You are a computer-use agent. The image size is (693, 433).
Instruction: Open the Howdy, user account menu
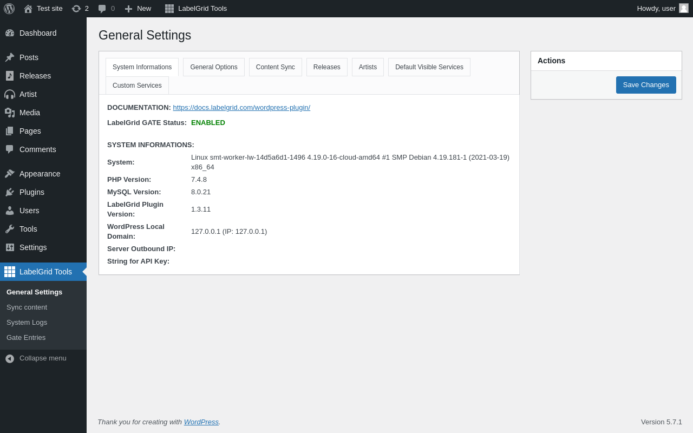[656, 9]
